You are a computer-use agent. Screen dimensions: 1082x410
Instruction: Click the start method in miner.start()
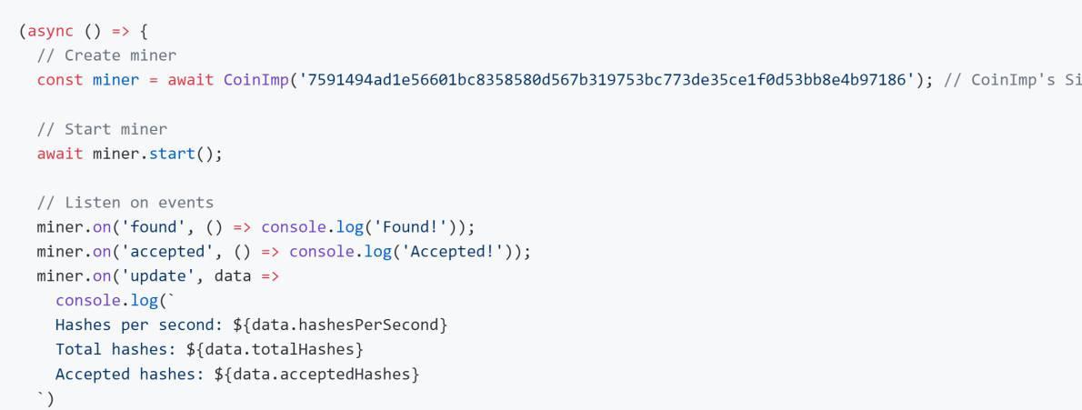[x=172, y=154]
